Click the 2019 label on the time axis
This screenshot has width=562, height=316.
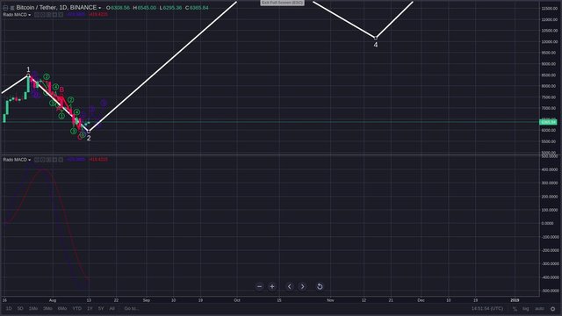515,300
